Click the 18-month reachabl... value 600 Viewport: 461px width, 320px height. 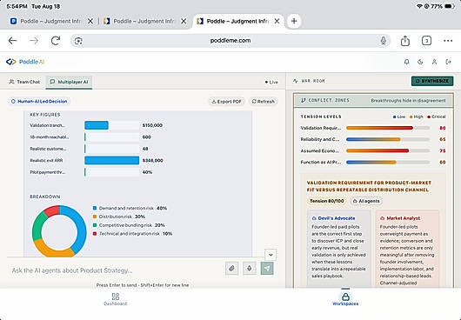146,137
